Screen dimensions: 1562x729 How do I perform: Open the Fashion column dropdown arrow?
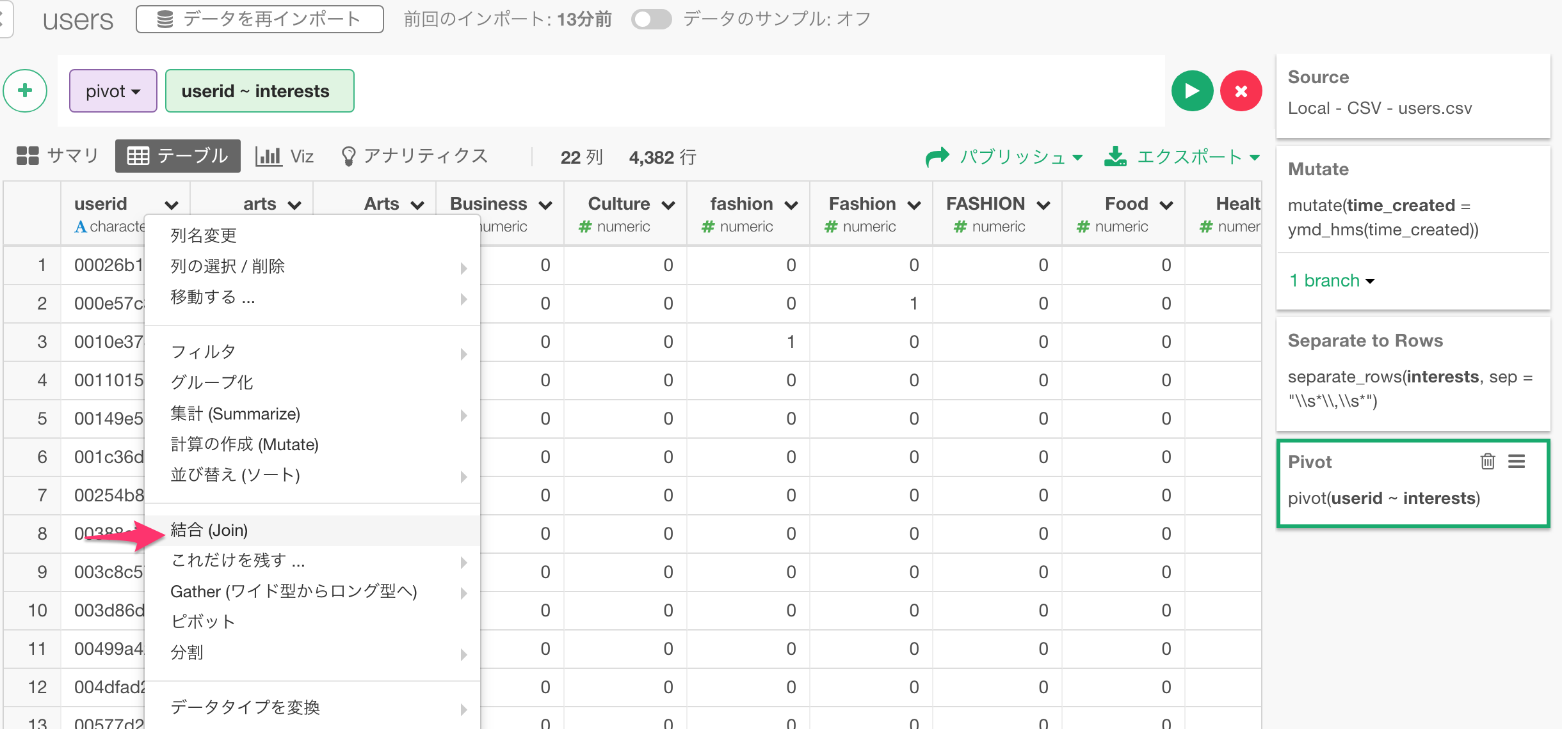tap(914, 205)
